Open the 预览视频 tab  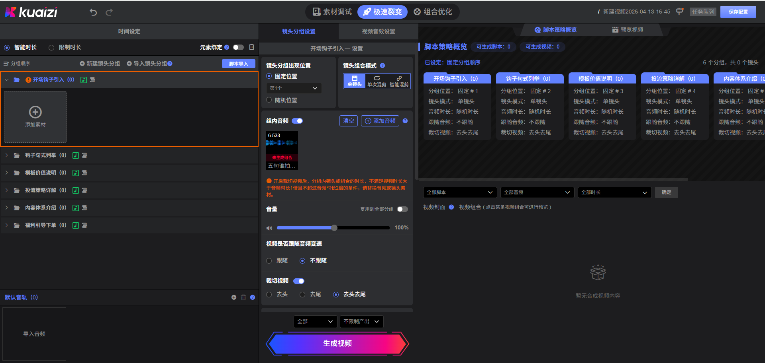628,30
